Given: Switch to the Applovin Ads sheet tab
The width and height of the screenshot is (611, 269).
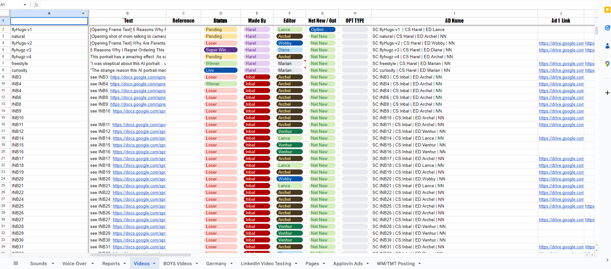Looking at the screenshot, I should pyautogui.click(x=348, y=264).
